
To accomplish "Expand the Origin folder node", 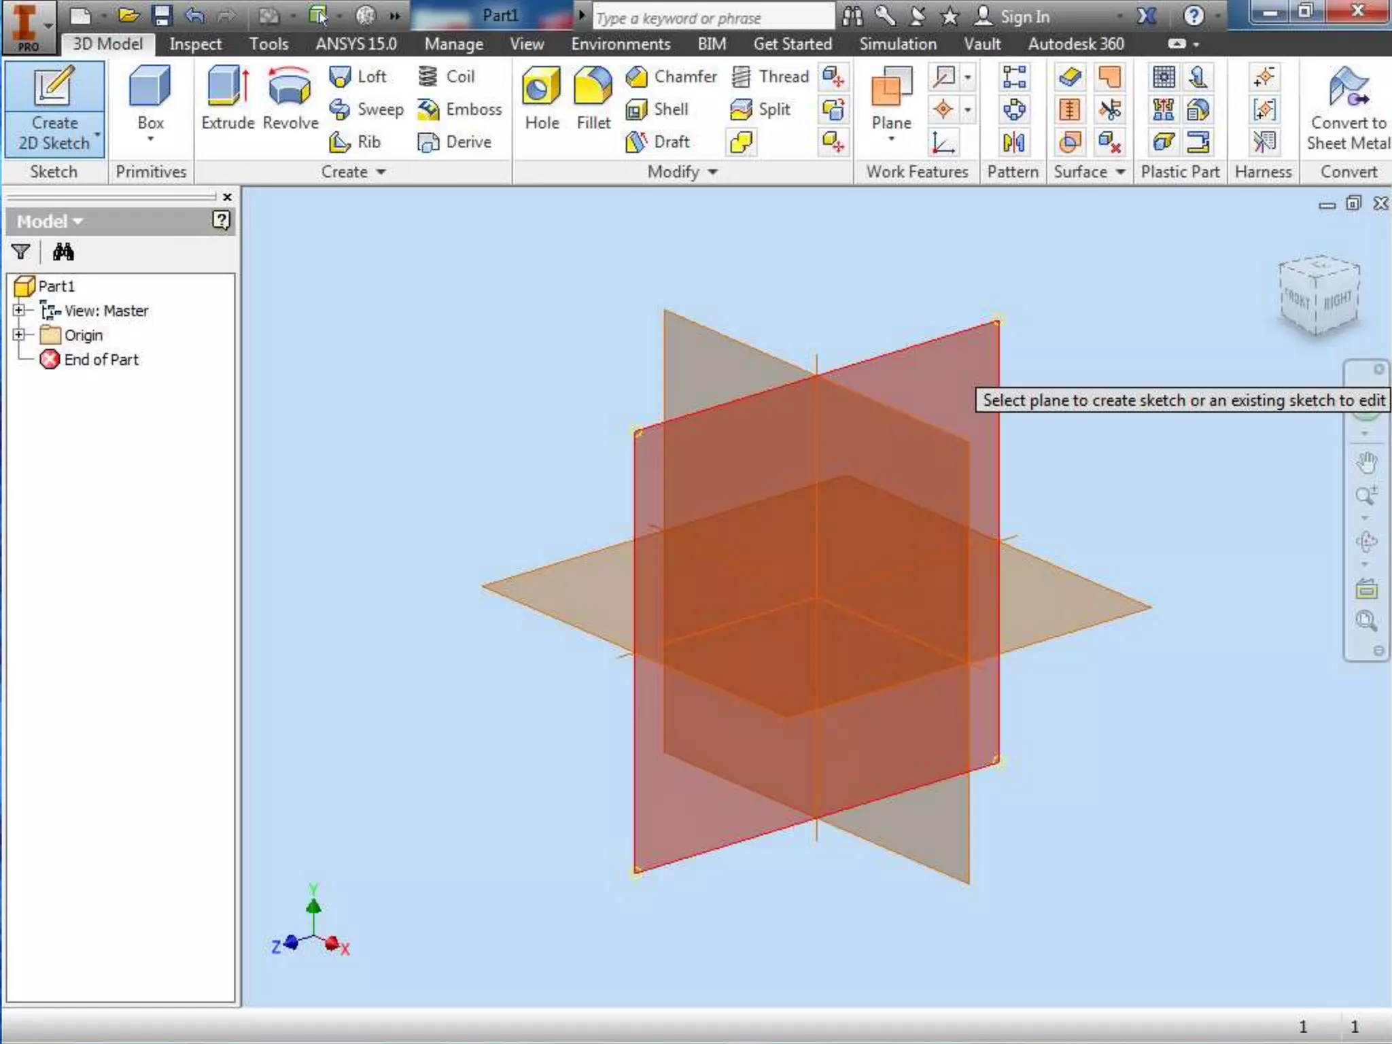I will coord(19,335).
